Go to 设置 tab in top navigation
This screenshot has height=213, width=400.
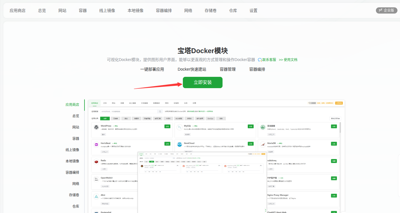(253, 10)
